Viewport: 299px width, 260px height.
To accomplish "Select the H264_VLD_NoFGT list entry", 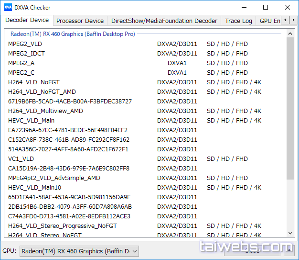I will tap(33, 82).
